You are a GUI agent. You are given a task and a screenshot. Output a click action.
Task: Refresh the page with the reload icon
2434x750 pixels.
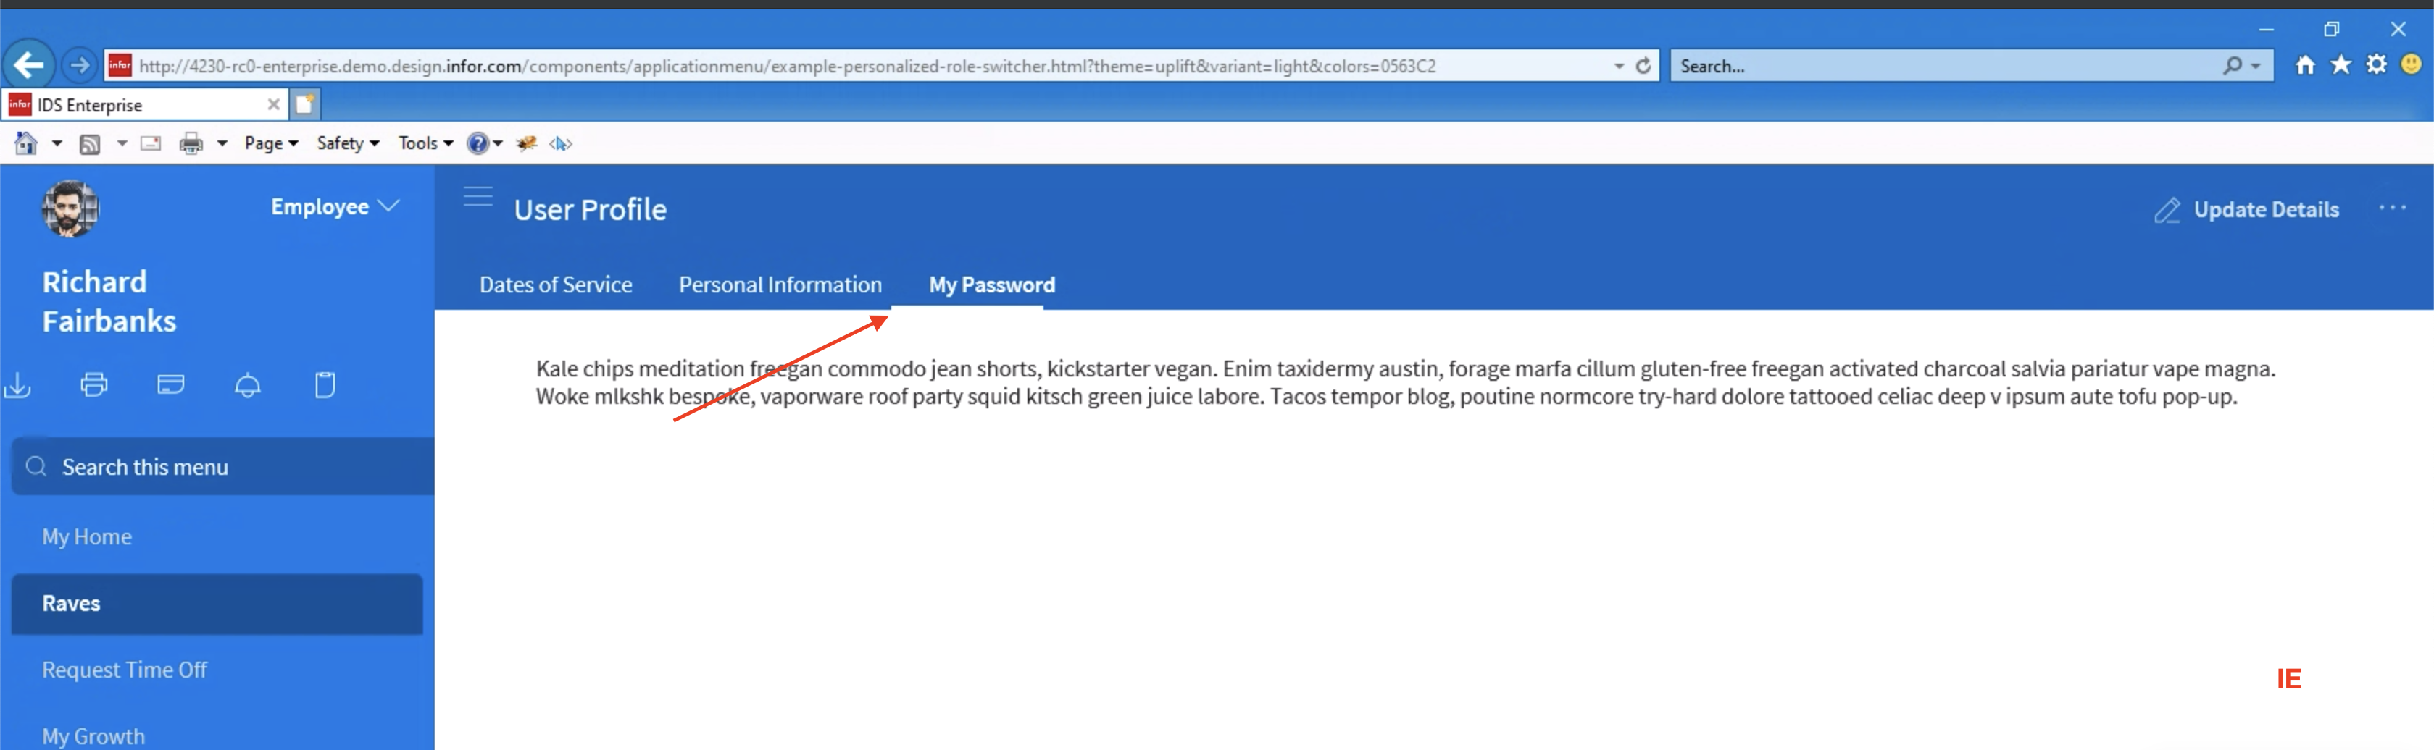point(1643,66)
